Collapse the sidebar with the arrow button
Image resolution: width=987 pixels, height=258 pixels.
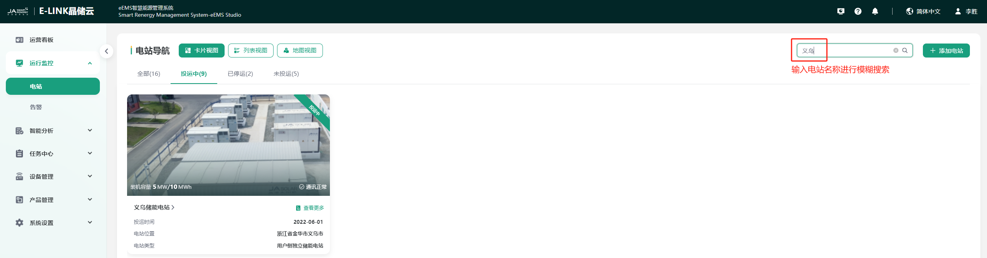(106, 51)
